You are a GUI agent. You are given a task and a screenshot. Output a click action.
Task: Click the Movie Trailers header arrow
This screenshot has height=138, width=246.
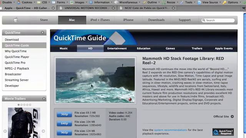click(44, 99)
